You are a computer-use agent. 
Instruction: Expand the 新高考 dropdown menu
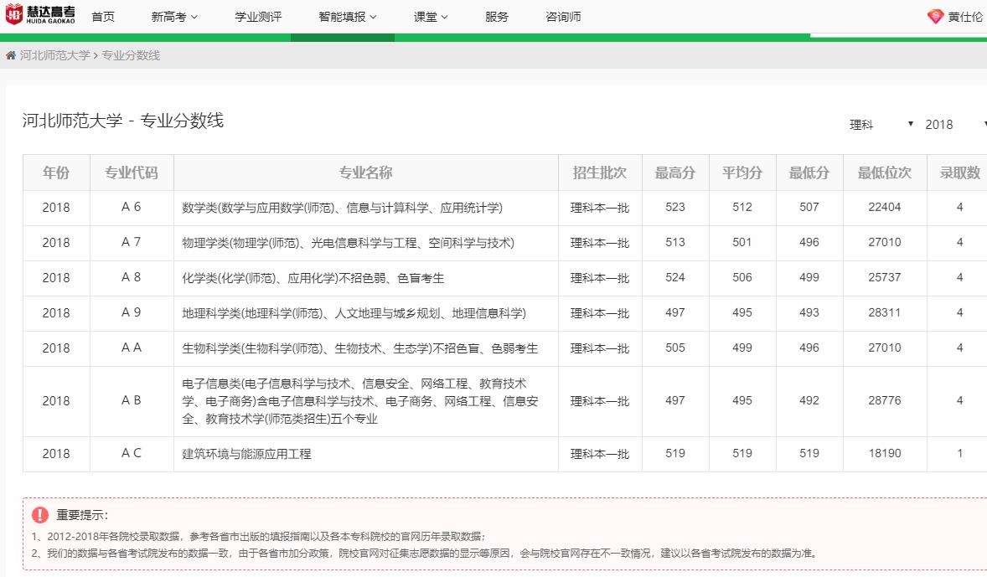point(174,17)
